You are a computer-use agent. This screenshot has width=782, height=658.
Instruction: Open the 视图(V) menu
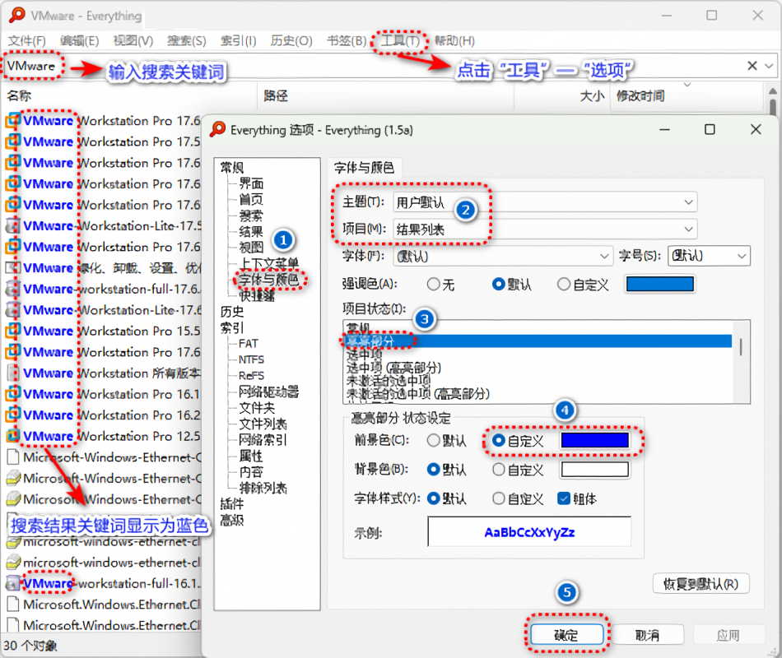click(133, 41)
